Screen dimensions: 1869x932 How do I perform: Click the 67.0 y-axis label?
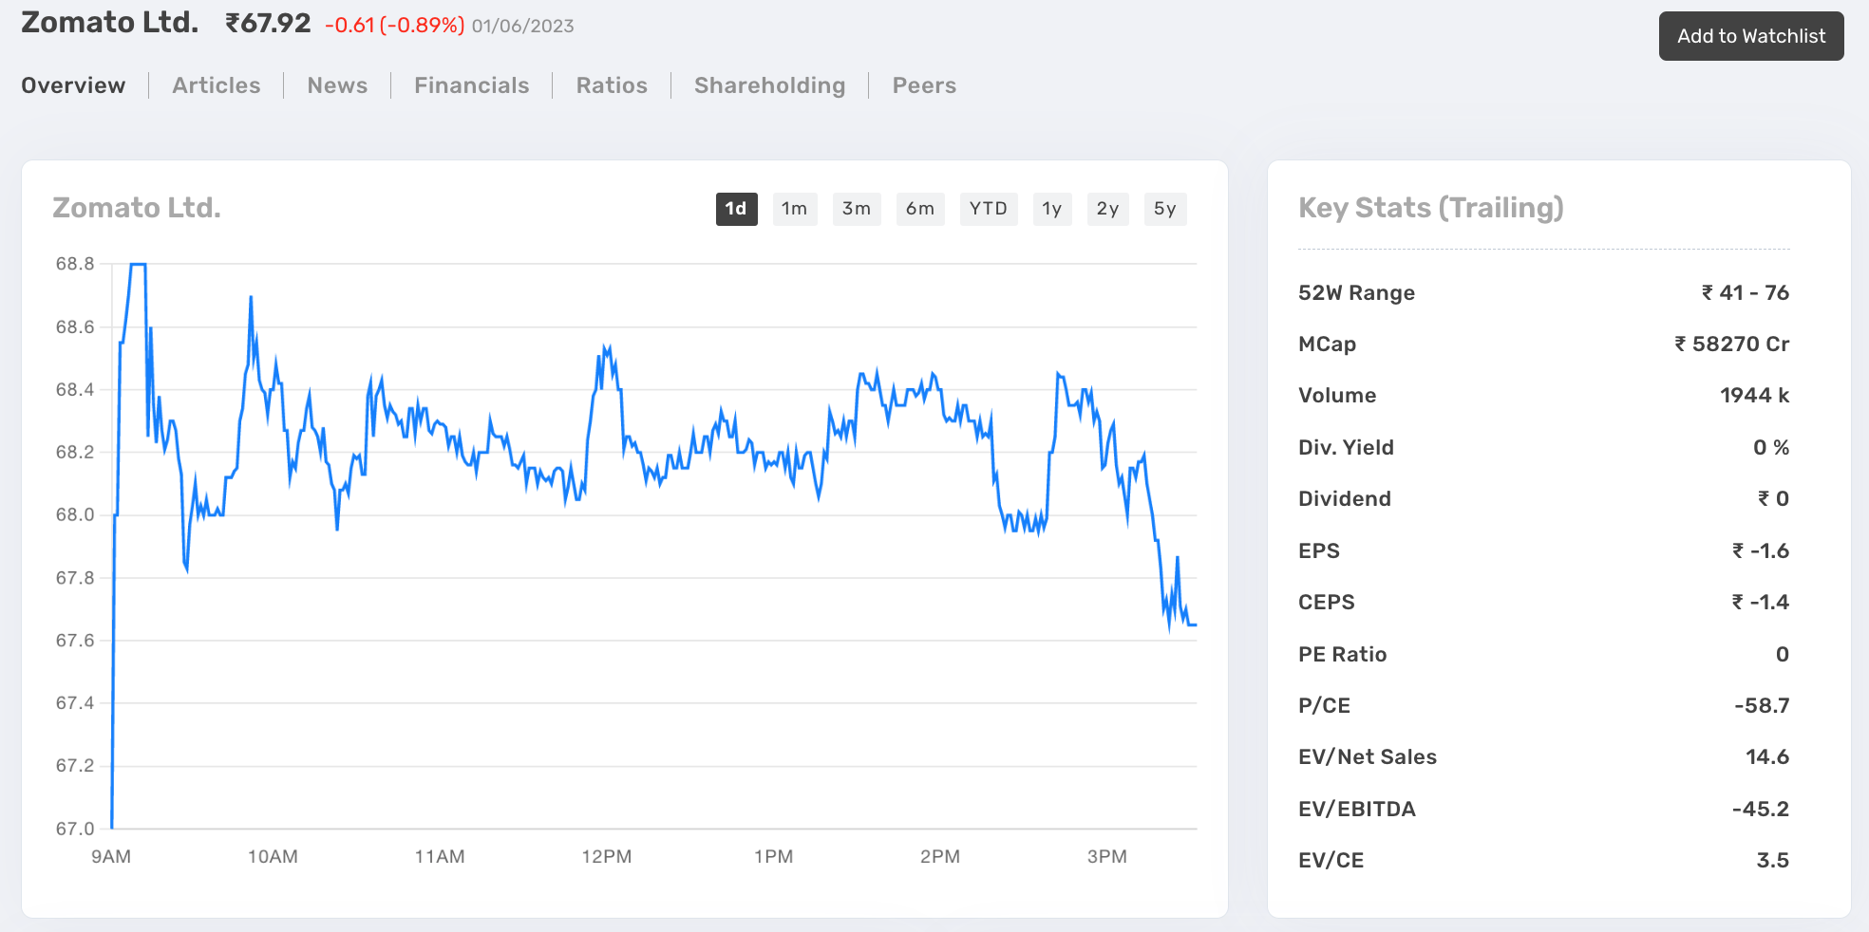coord(75,829)
